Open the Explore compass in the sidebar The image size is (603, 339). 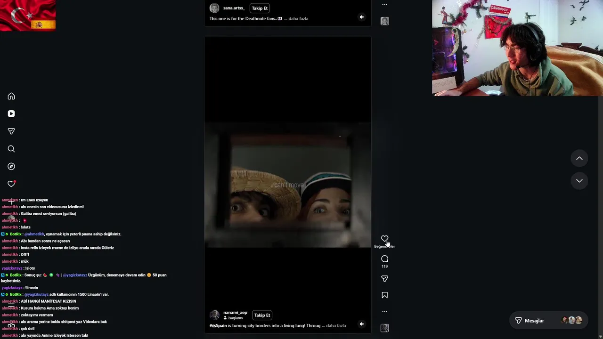click(x=11, y=166)
